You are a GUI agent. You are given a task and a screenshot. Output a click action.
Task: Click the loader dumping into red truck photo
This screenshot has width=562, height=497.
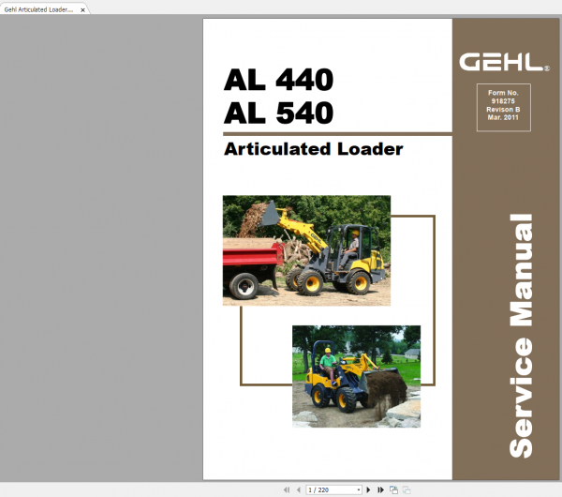(x=306, y=250)
